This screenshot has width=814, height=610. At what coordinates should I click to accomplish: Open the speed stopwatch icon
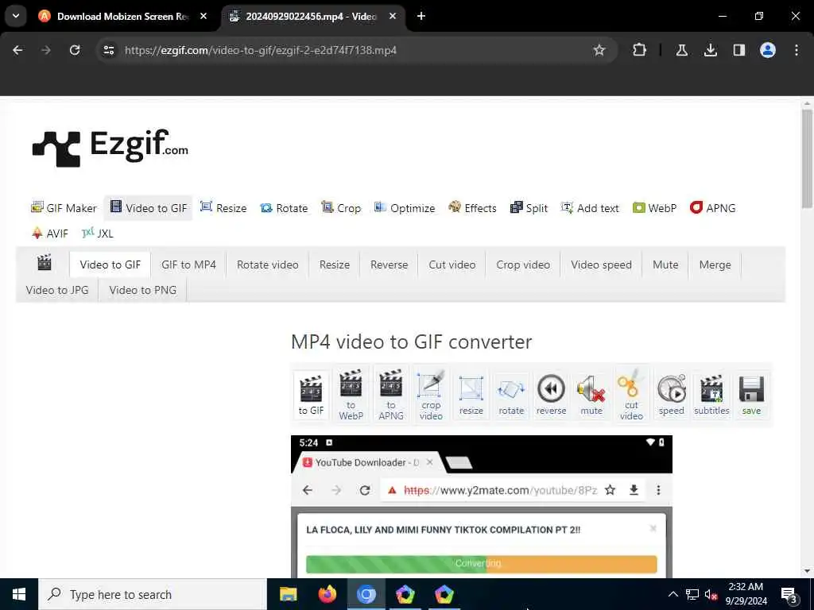click(x=671, y=396)
